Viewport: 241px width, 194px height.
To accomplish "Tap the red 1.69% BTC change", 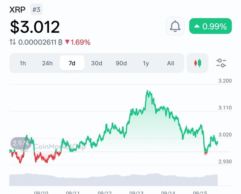I will (78, 42).
